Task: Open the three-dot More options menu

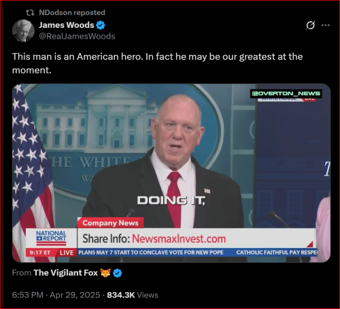Action: [326, 25]
